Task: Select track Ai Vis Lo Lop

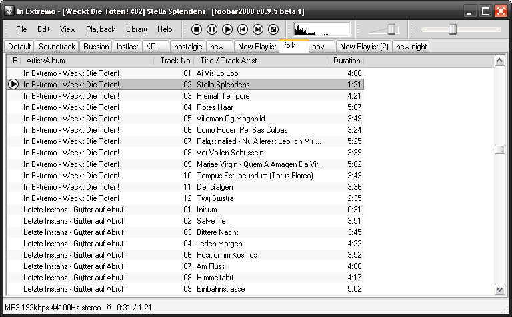Action: tap(185, 73)
